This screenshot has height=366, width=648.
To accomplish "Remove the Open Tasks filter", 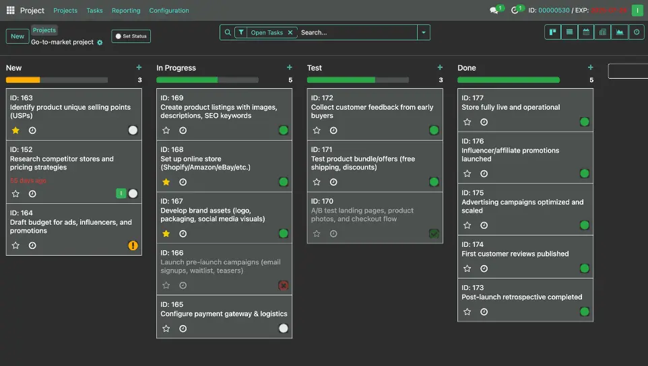I will pos(290,32).
